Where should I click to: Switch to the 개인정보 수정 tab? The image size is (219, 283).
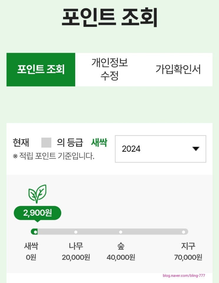coord(110,69)
